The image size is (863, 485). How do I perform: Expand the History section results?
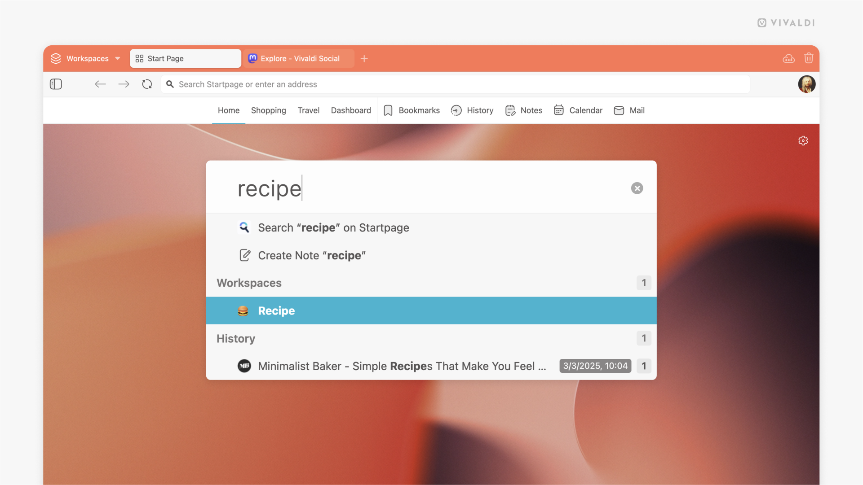643,338
